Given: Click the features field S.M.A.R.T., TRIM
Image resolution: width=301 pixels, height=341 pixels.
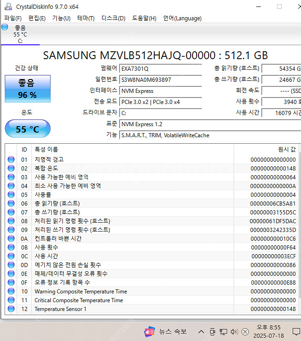Looking at the screenshot, I should click(x=210, y=135).
